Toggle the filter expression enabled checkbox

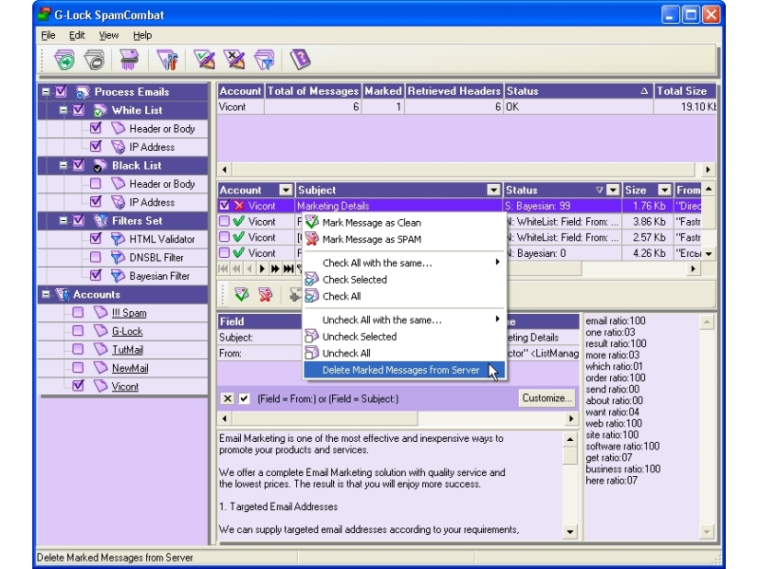(244, 398)
